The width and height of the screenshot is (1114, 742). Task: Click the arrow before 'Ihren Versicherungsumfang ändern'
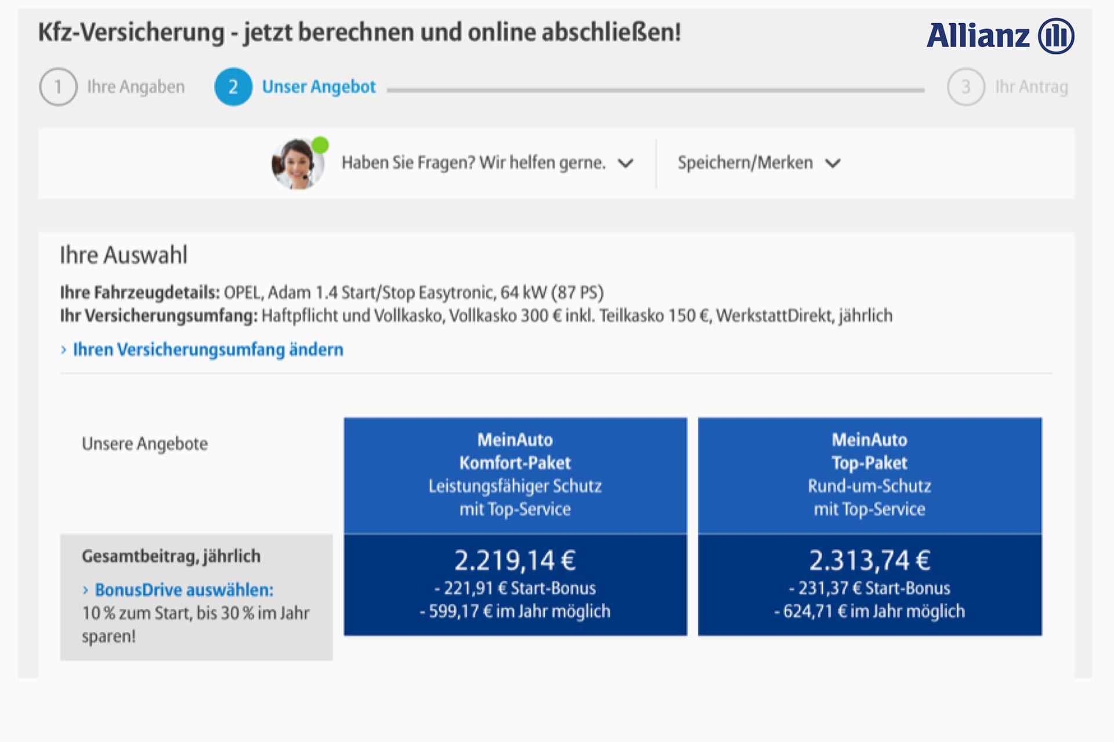tap(64, 350)
